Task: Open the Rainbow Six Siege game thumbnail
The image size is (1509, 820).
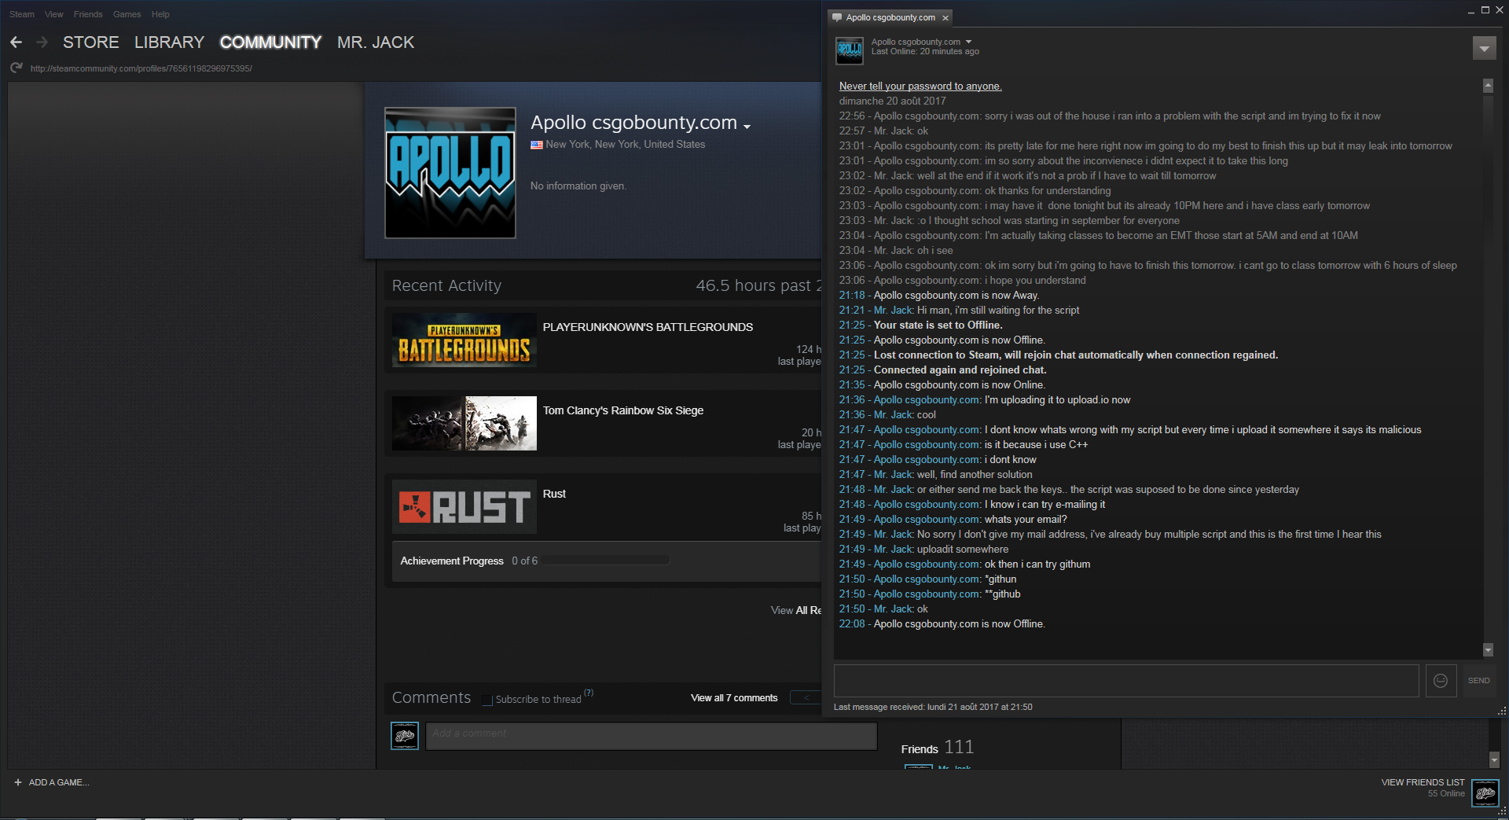Action: coord(464,424)
